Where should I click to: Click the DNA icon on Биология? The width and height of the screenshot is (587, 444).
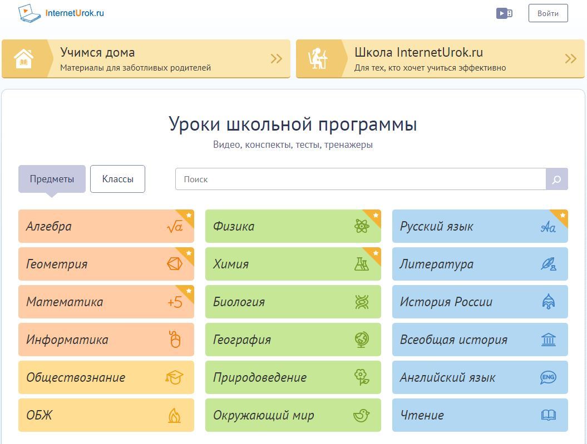(362, 302)
